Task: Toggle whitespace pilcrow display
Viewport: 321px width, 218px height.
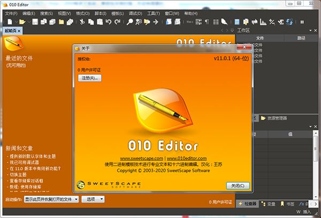Action: coord(207,22)
